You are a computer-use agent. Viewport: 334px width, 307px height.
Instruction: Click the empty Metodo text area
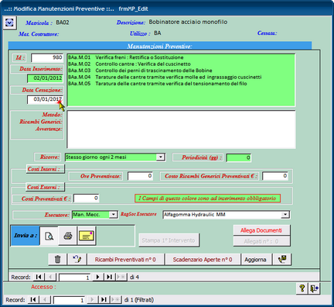181,129
